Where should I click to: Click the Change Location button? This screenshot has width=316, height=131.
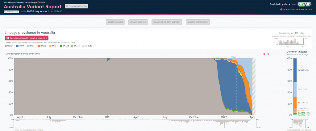coord(77,6)
